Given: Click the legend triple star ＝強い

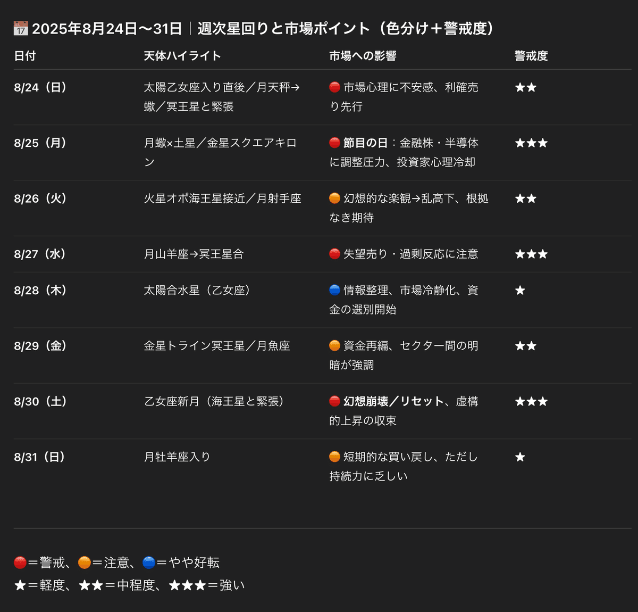Looking at the screenshot, I should 187,585.
